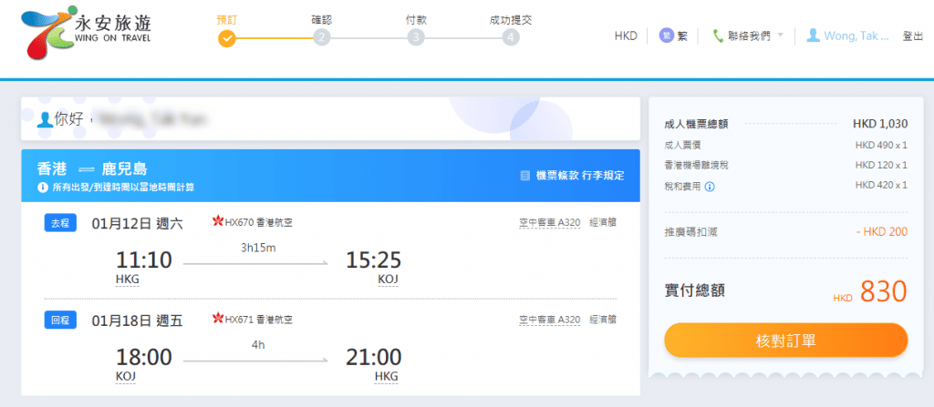
Task: Click the Hong Kong Airlines logo for HX671
Action: (217, 320)
